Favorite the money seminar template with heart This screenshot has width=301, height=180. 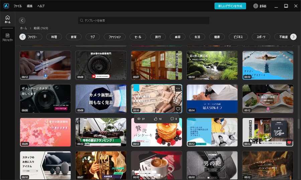pyautogui.click(x=178, y=109)
